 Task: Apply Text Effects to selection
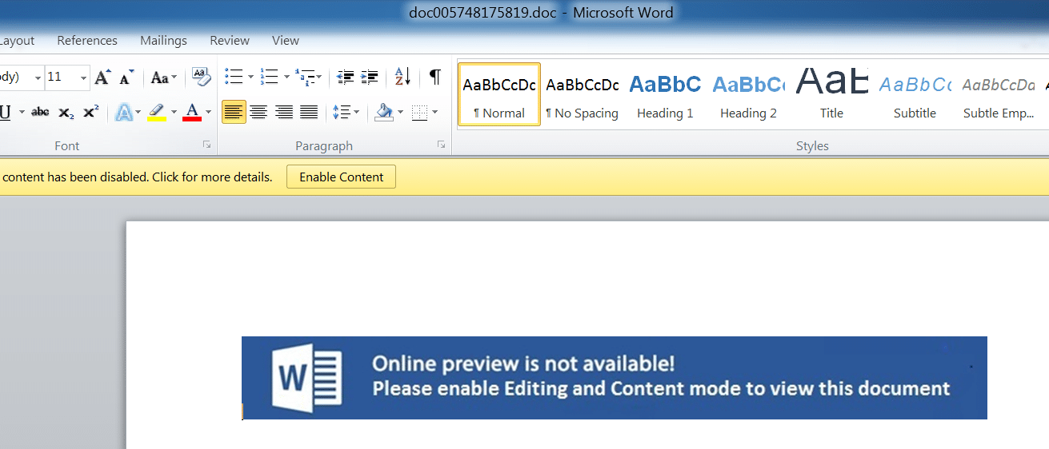pyautogui.click(x=124, y=113)
